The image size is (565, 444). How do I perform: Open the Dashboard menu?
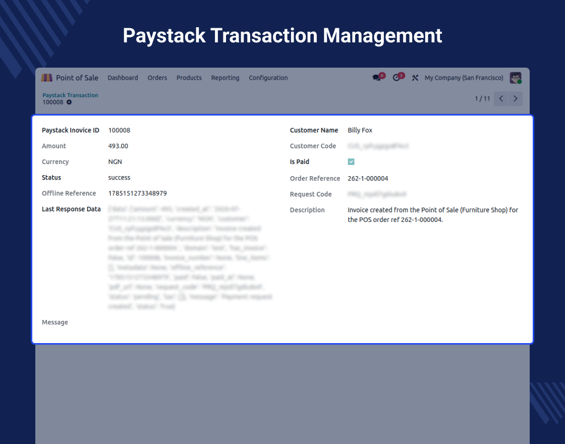123,78
